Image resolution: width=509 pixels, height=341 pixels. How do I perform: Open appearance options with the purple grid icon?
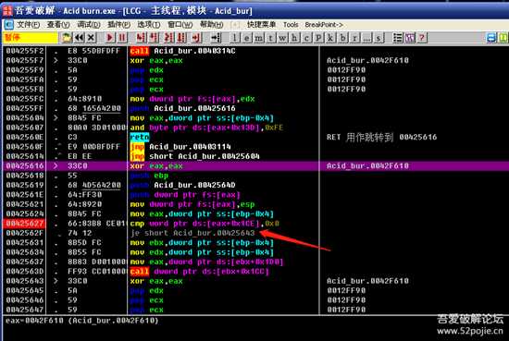[410, 38]
